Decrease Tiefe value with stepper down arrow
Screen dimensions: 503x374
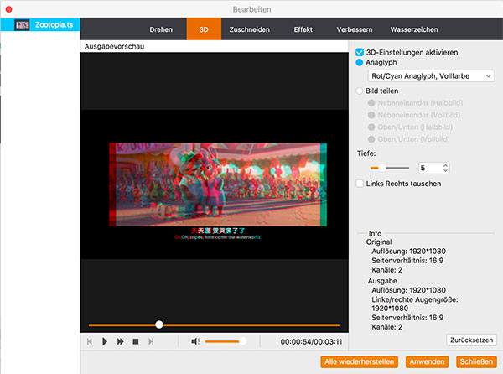click(445, 170)
